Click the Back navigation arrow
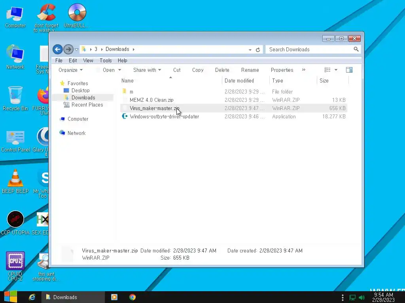405x303 pixels. point(58,49)
